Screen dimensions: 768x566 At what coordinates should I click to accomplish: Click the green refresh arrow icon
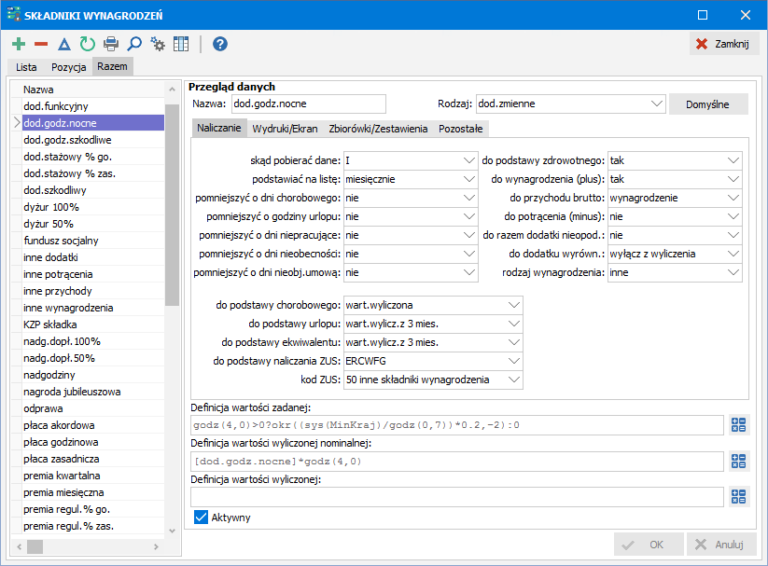(x=87, y=44)
